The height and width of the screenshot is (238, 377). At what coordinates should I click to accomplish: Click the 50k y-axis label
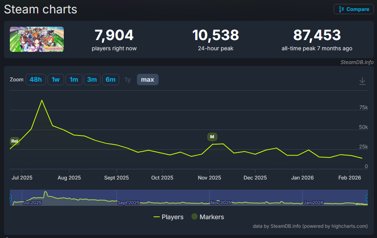point(363,127)
